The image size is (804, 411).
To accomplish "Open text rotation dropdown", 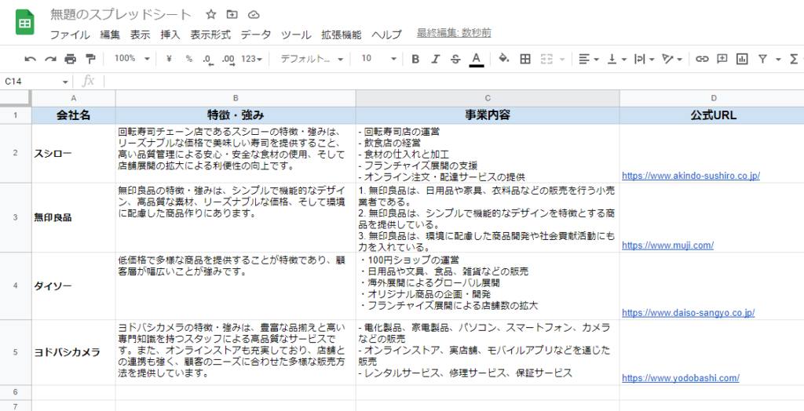I will 672,59.
